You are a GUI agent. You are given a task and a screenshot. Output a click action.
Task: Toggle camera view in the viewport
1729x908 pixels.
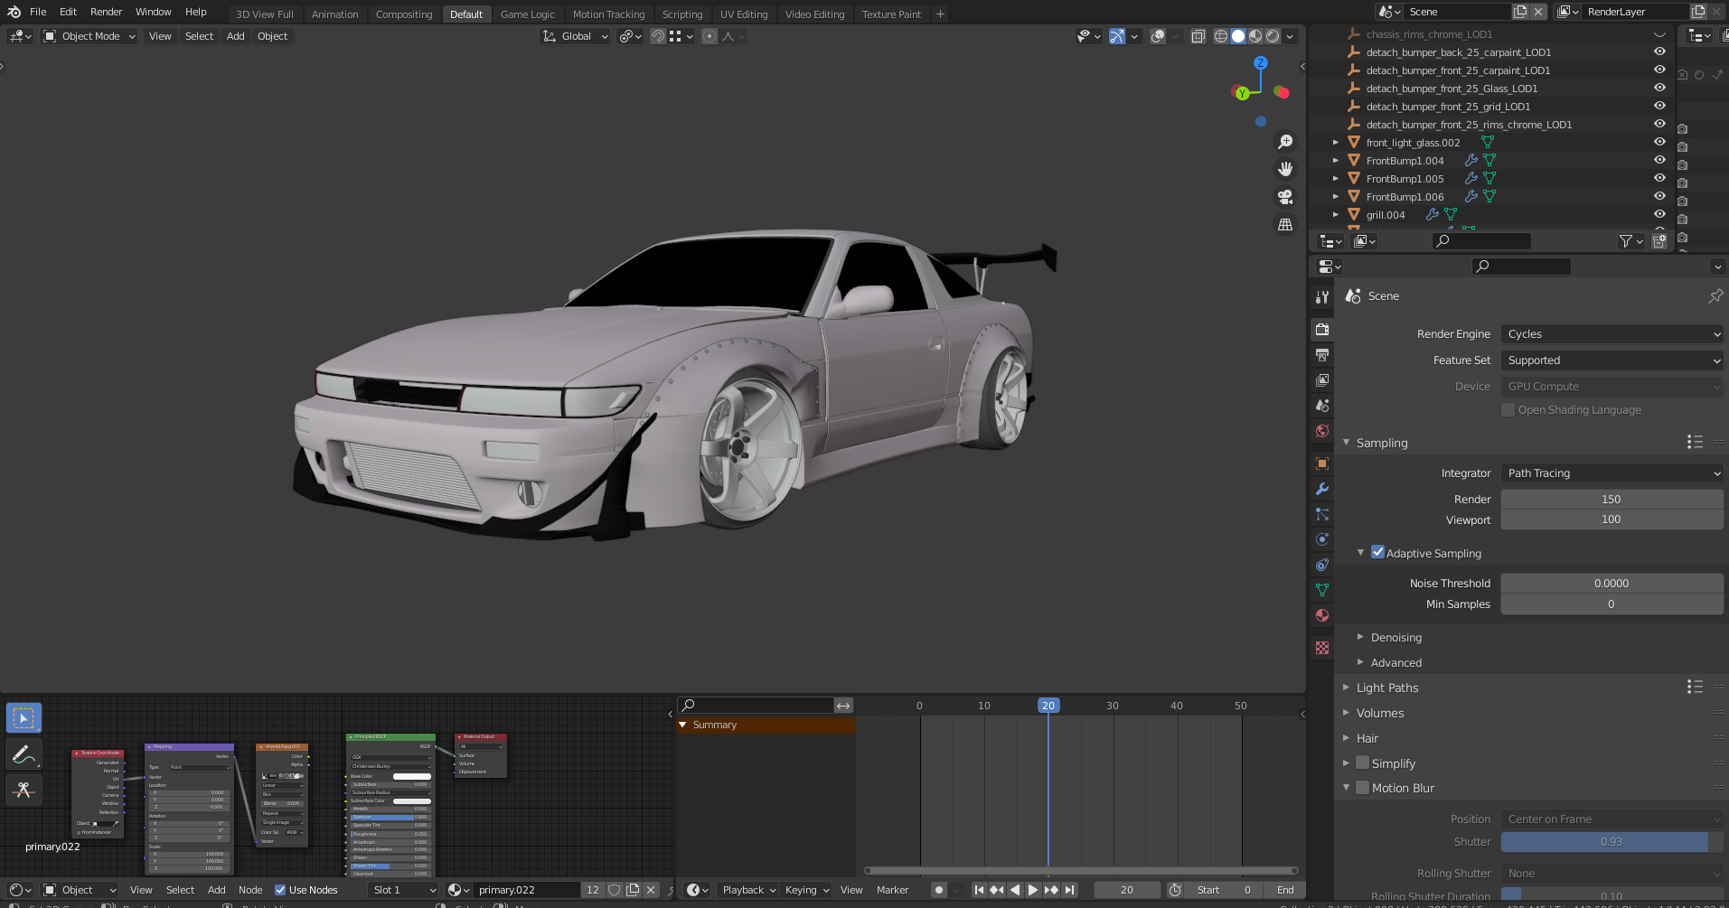(1285, 197)
